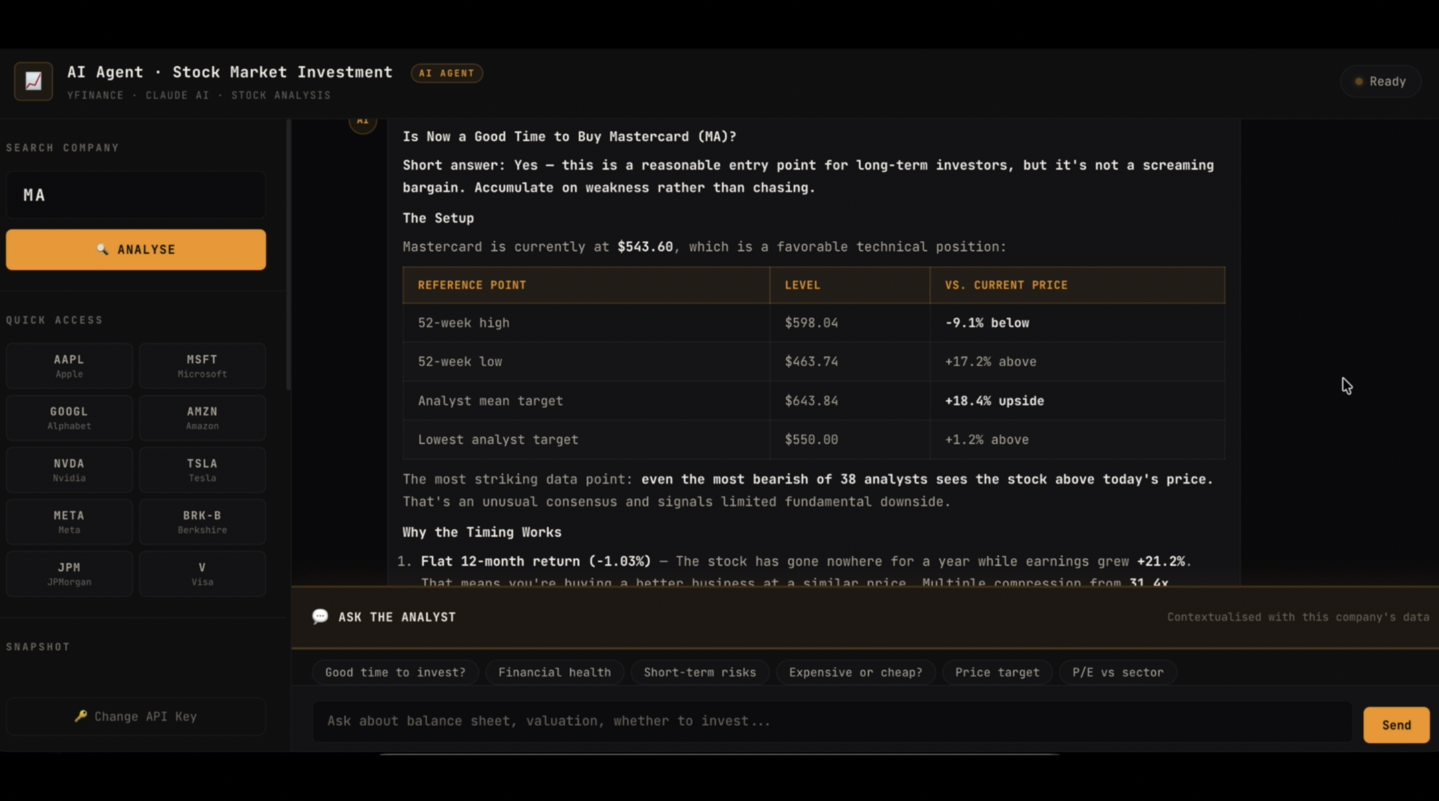1439x801 pixels.
Task: Select NVDA Nvidia quick access tile
Action: pos(69,470)
